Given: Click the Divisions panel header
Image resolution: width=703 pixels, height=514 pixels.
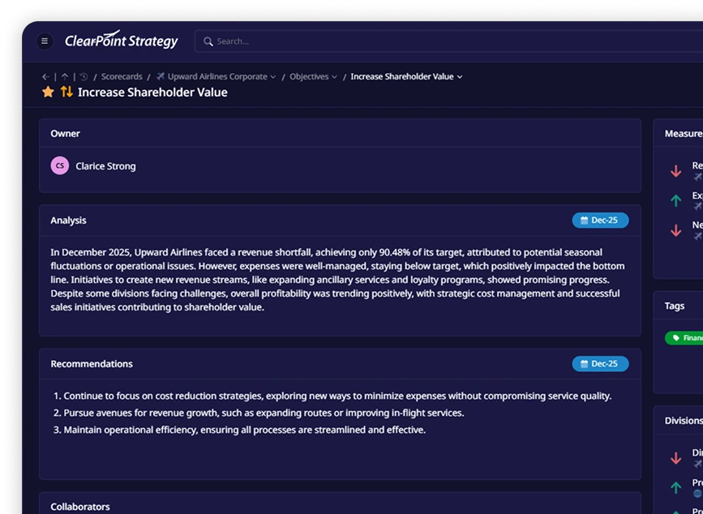Looking at the screenshot, I should 684,421.
